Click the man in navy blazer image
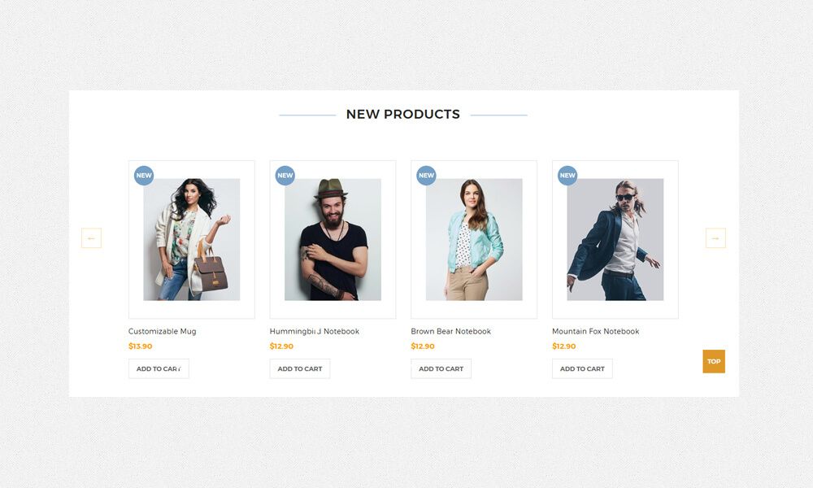The width and height of the screenshot is (813, 488). [x=615, y=240]
